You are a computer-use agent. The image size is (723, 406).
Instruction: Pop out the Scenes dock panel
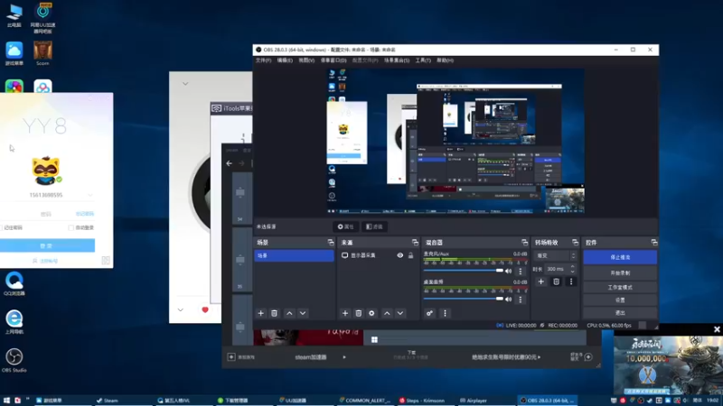tap(331, 242)
